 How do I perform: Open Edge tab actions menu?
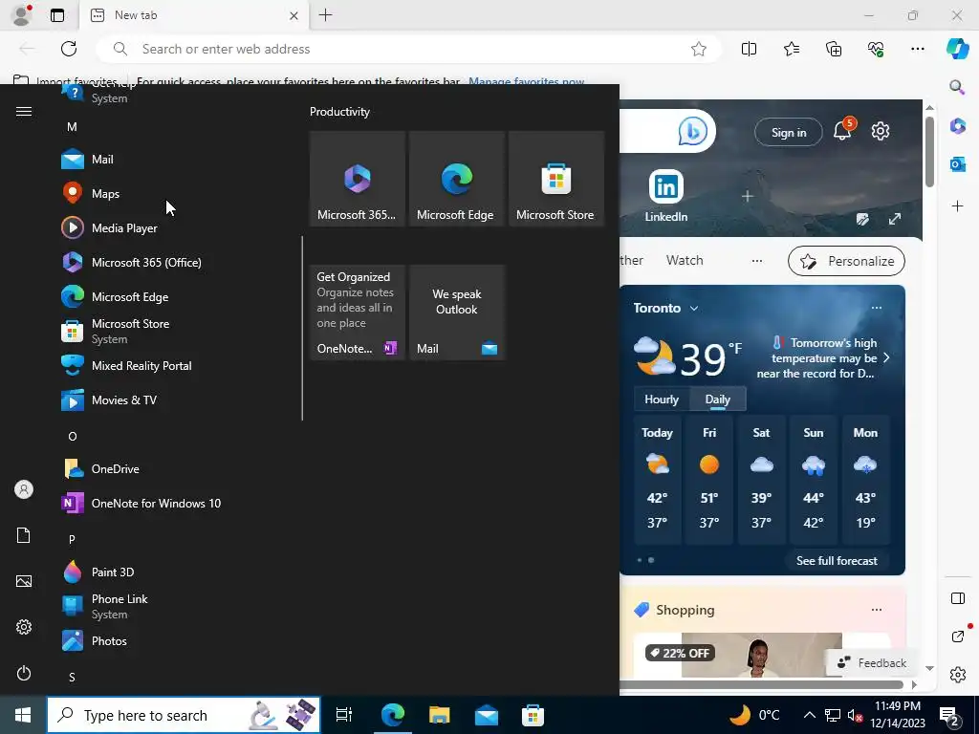[x=57, y=15]
